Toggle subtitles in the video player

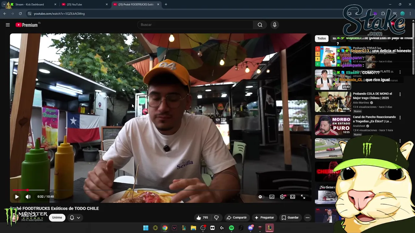tap(272, 197)
